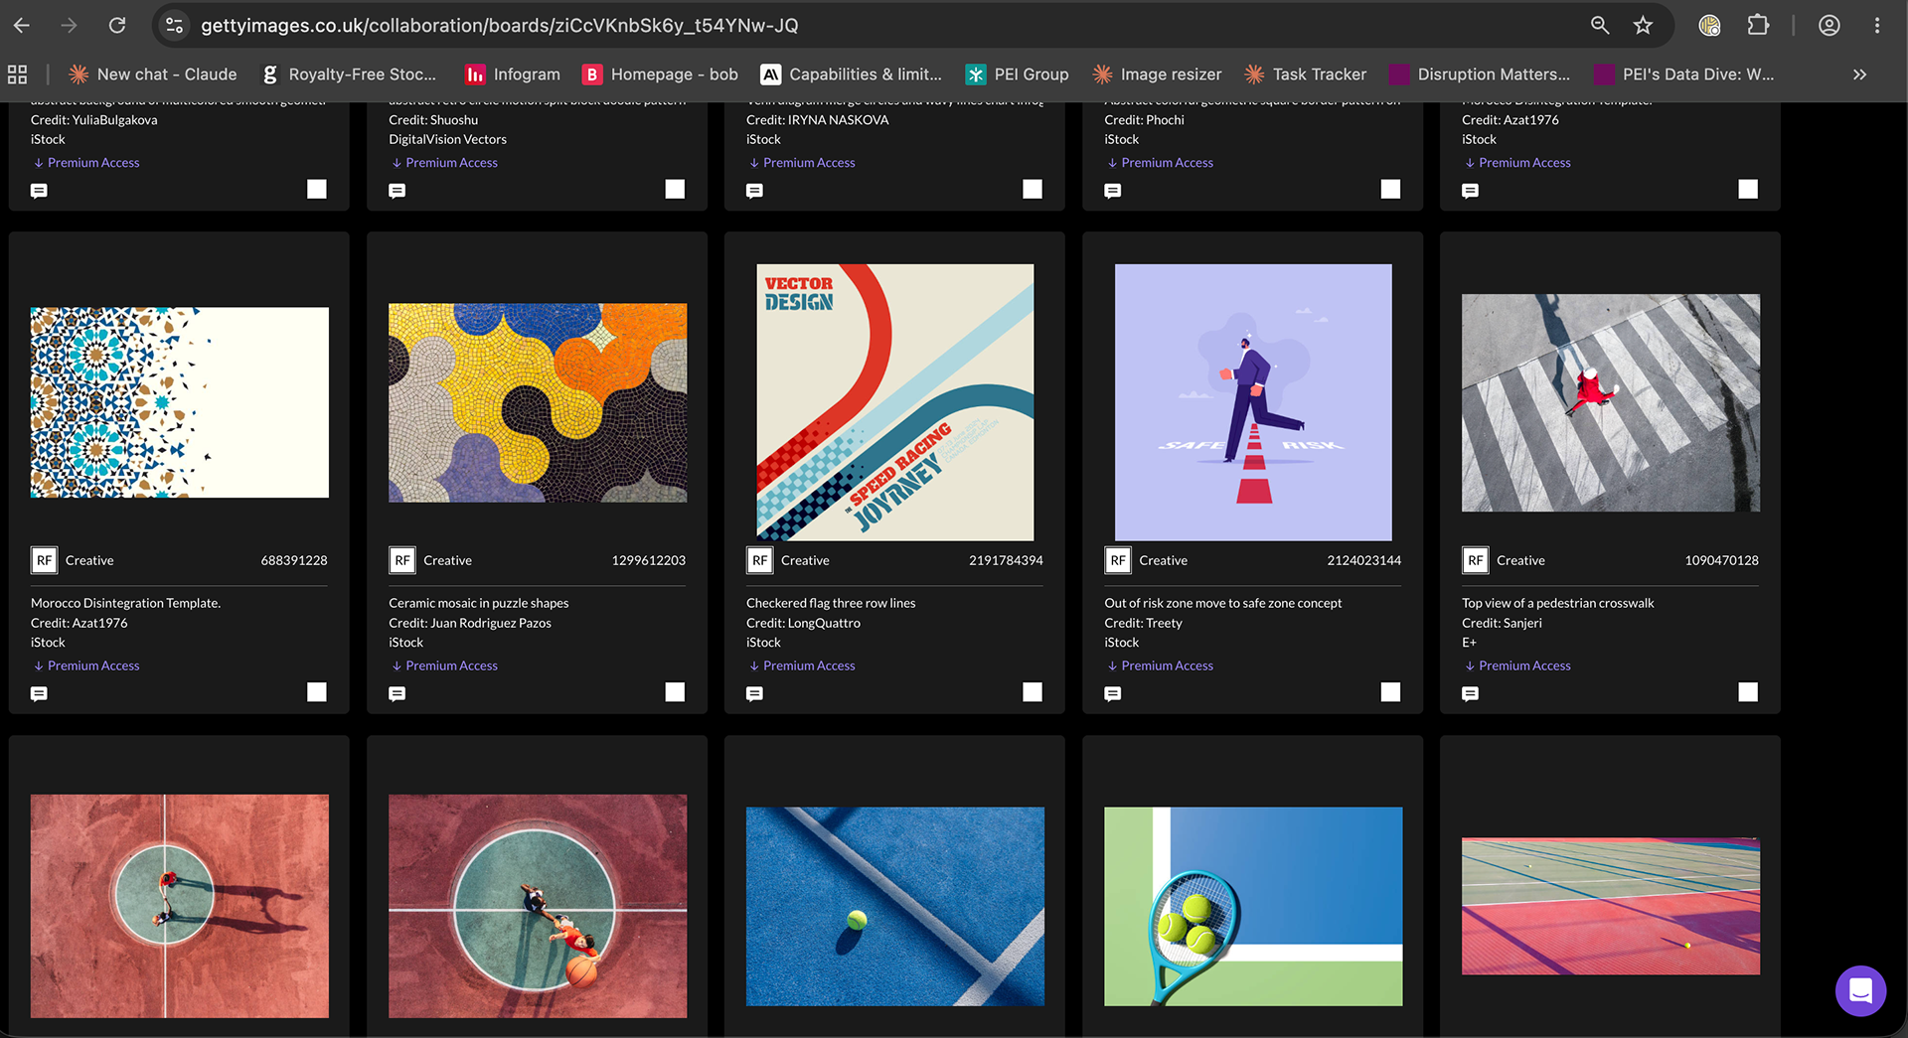Open the apps grid in bookmarks bar
The width and height of the screenshot is (1908, 1038).
[18, 74]
